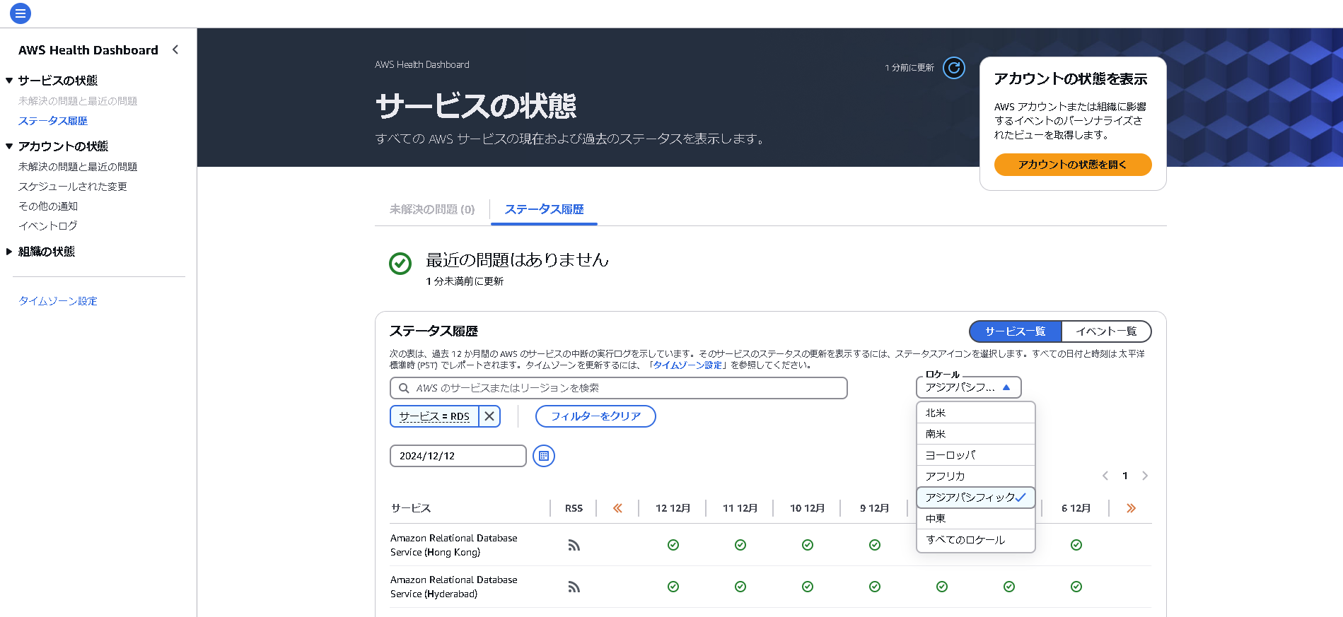This screenshot has width=1343, height=617.
Task: Click Hong Kong status icon for 9 12月
Action: click(875, 545)
